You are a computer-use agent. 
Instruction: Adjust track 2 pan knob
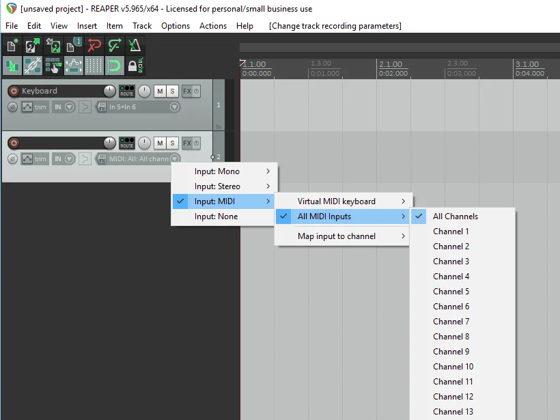tap(144, 143)
